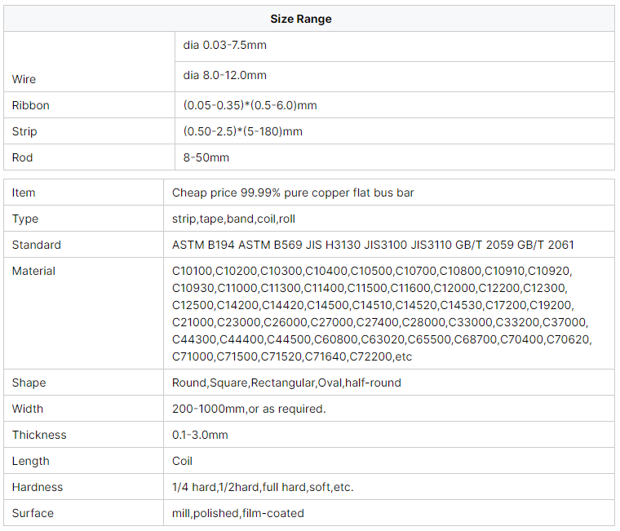This screenshot has width=620, height=531.
Task: Select the dia 8.0-12.0mm wire cell
Action: tap(395, 77)
